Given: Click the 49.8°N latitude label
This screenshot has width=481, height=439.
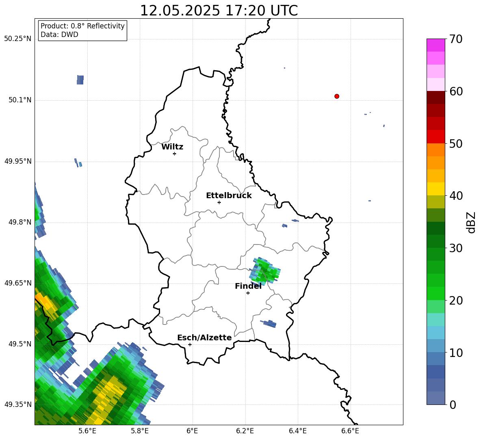Looking at the screenshot, I should coord(20,222).
